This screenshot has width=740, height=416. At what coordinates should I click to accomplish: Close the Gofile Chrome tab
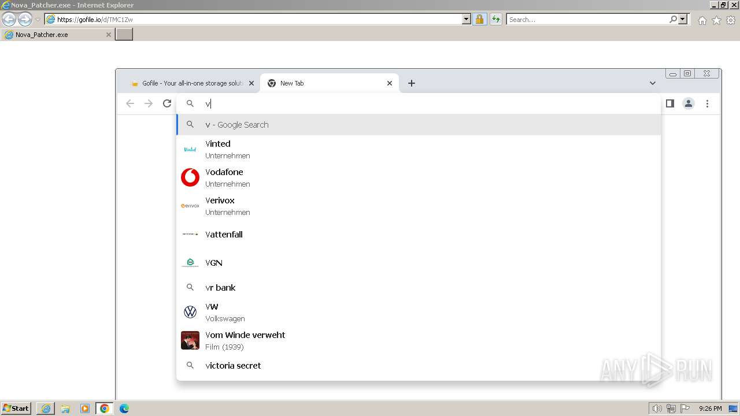pos(251,83)
